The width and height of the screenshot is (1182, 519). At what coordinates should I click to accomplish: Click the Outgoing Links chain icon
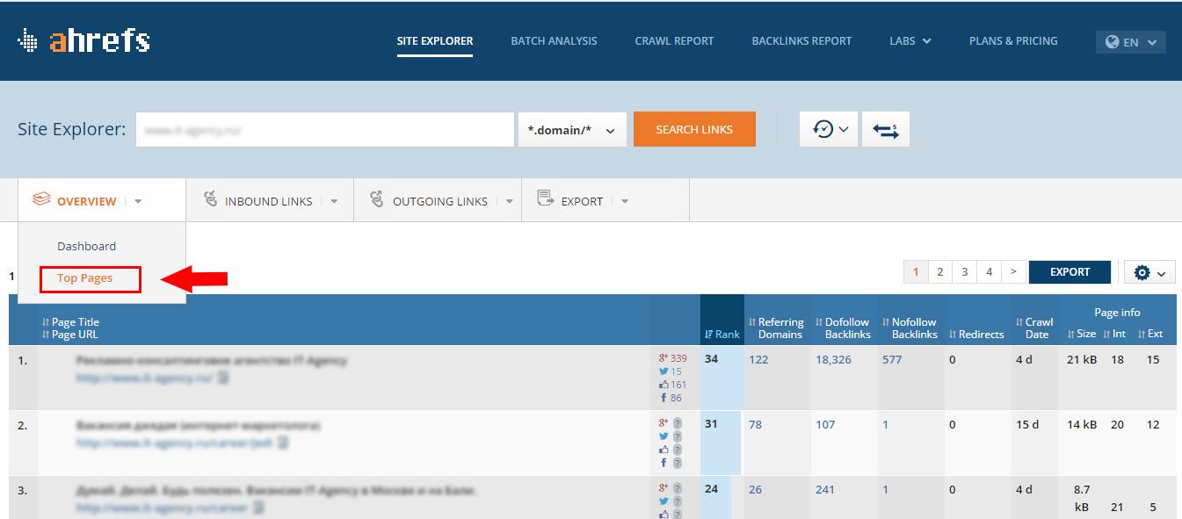[377, 199]
